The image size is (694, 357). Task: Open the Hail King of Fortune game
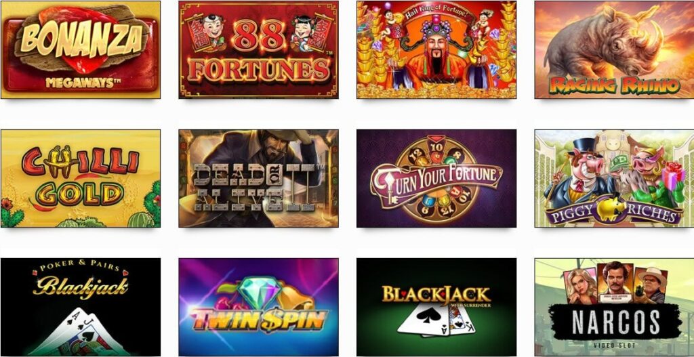(436, 49)
